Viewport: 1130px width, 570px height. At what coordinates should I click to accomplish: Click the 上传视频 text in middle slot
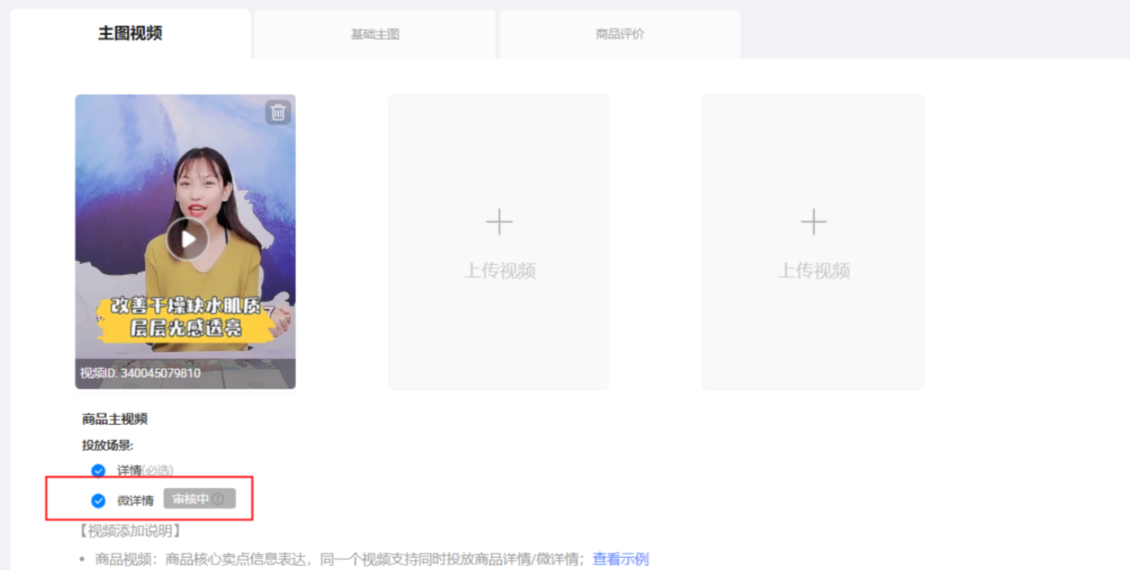click(x=499, y=271)
